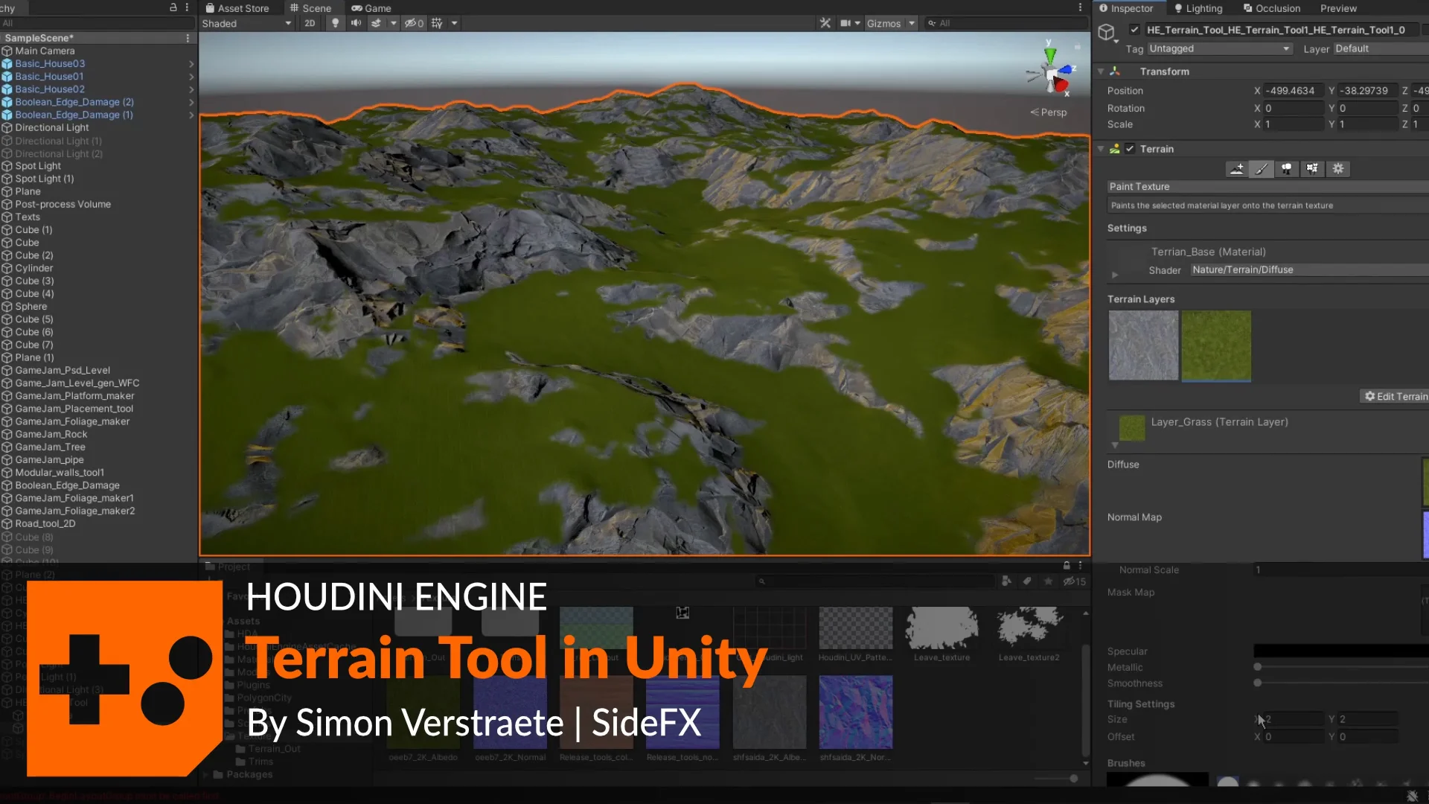
Task: Click the Specular color swatch
Action: (x=1338, y=651)
